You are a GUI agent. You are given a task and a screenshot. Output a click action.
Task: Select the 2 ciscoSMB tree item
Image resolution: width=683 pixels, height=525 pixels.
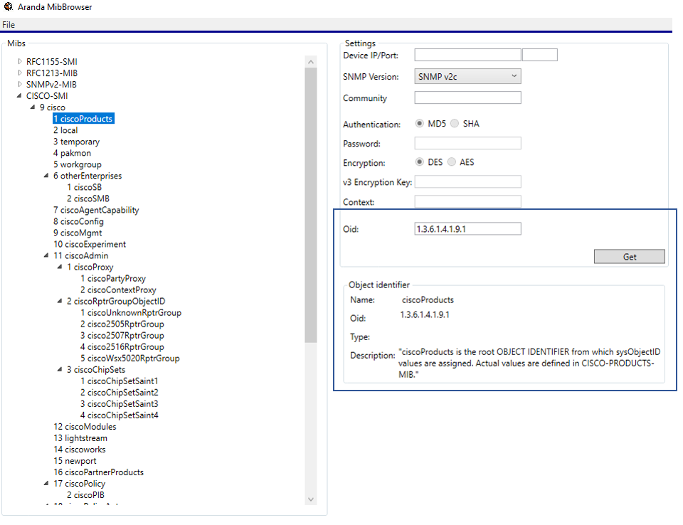pyautogui.click(x=88, y=198)
